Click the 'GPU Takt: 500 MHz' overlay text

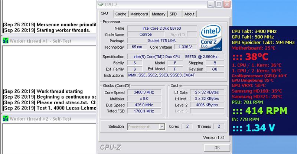pyautogui.click(x=253, y=37)
